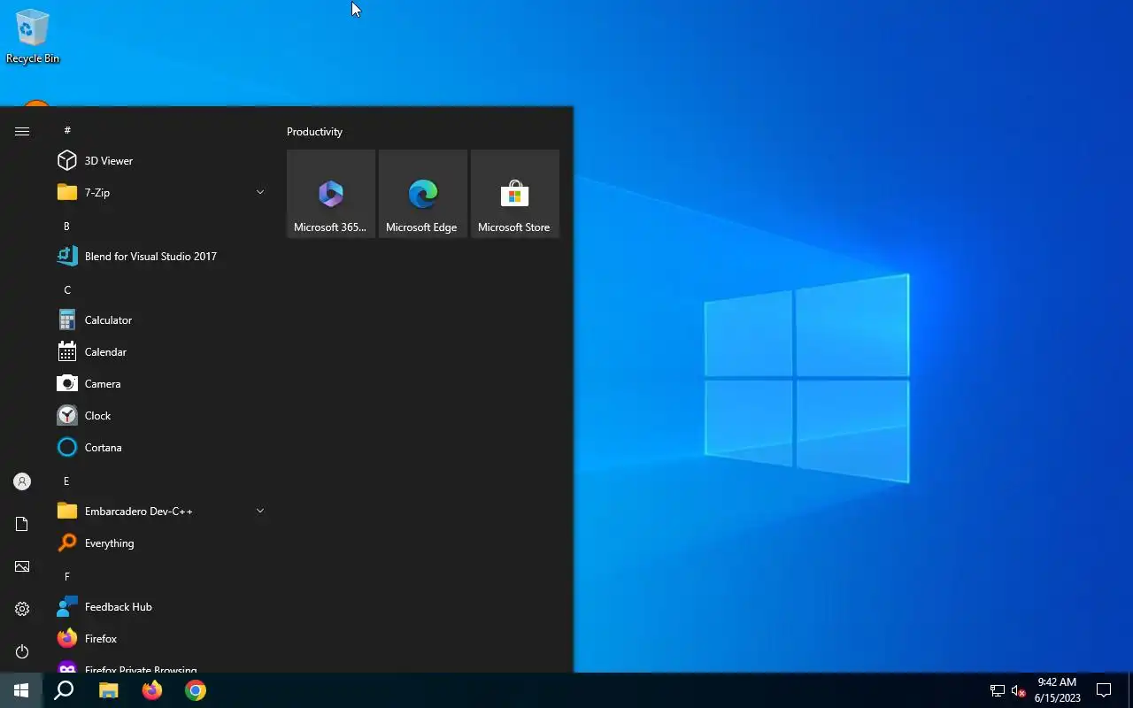Screen dimensions: 1133x708
Task: Launch Blend for Visual Studio 2017
Action: point(159,256)
